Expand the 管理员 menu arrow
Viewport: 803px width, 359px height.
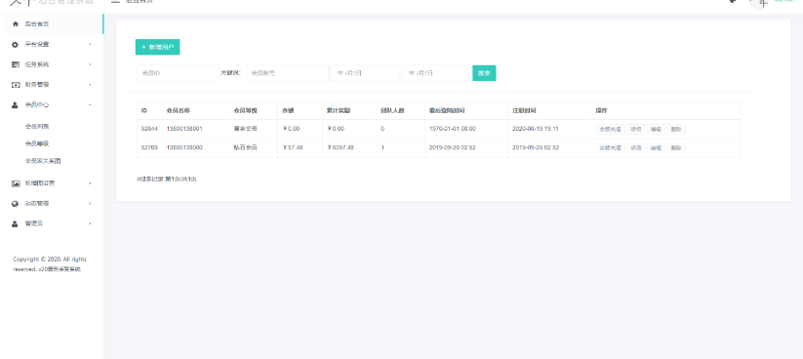[x=90, y=223]
